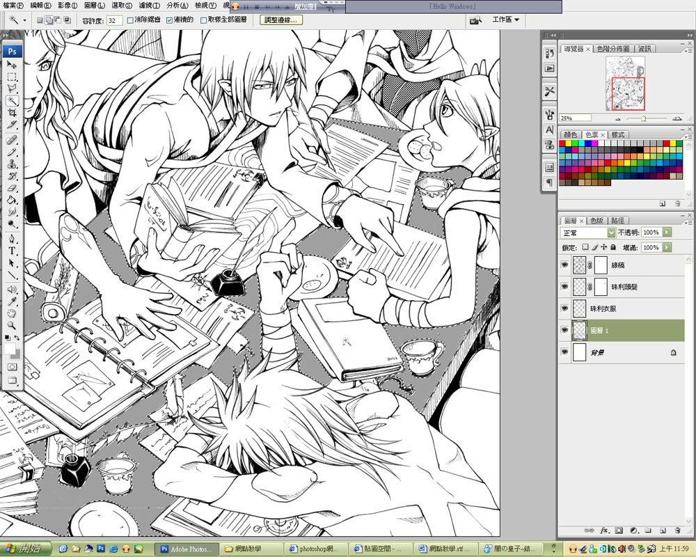Image resolution: width=696 pixels, height=557 pixels.
Task: Select the Eyedropper tool
Action: pos(12,301)
